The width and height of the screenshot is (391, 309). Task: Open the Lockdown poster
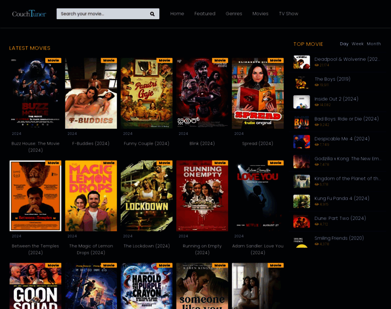tap(147, 196)
